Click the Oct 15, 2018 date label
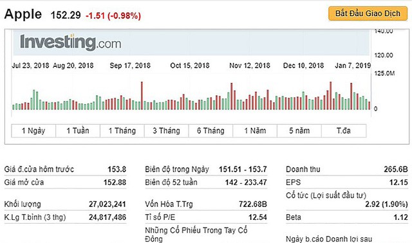This screenshot has width=412, height=243. (x=190, y=66)
